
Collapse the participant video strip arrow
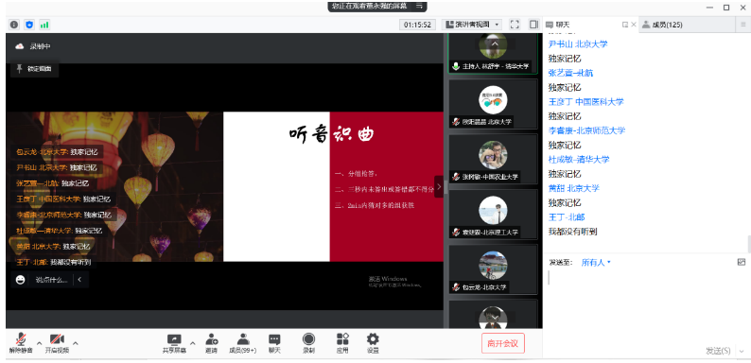(x=439, y=186)
